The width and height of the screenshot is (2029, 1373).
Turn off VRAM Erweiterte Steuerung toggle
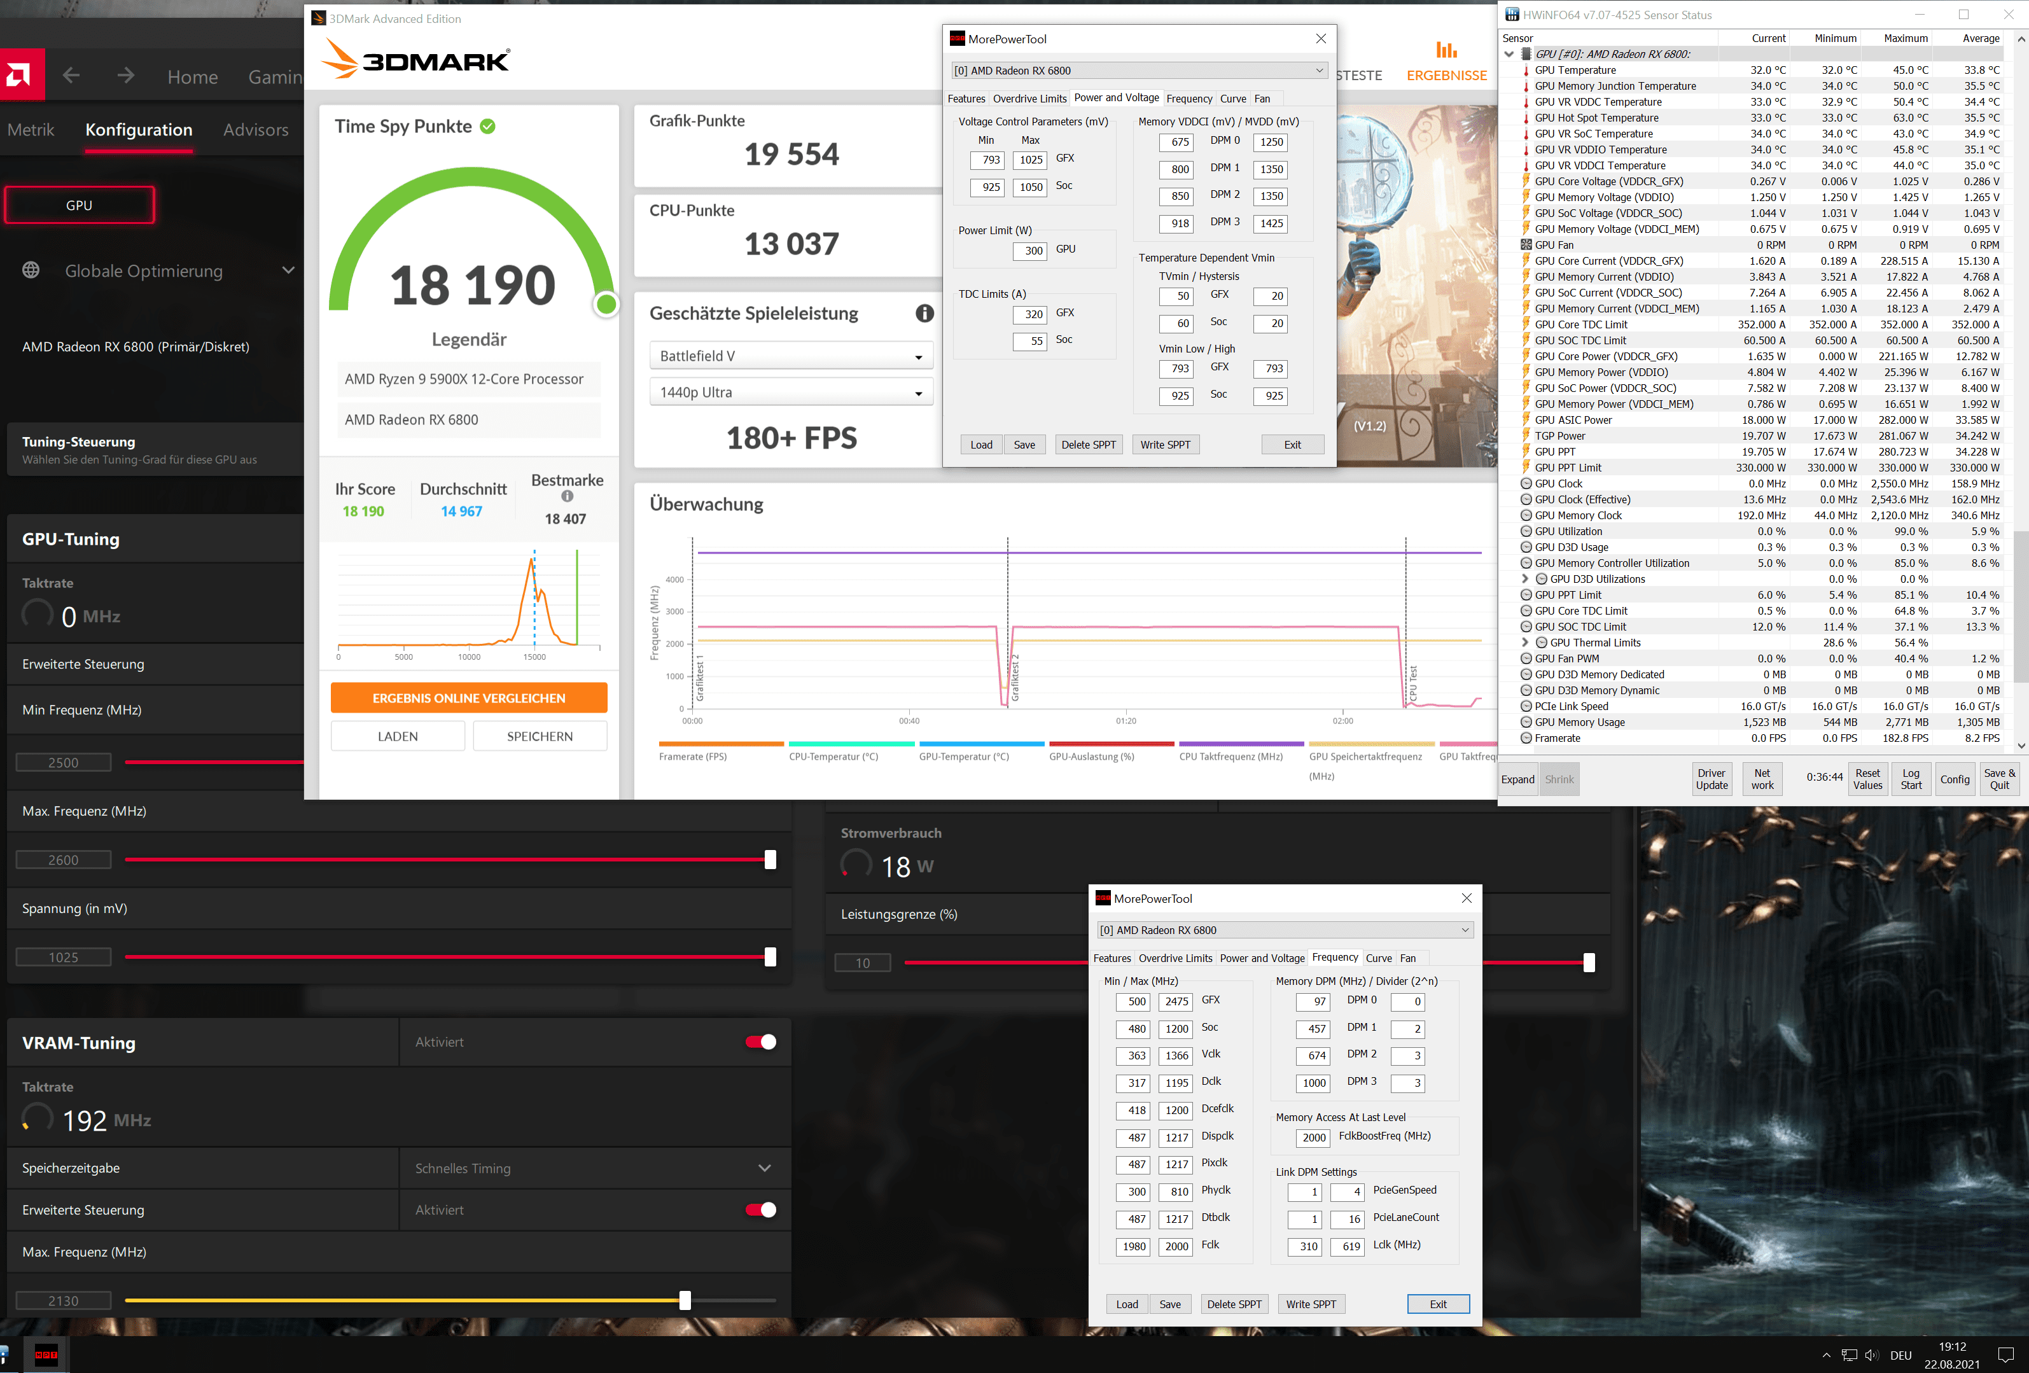tap(760, 1209)
